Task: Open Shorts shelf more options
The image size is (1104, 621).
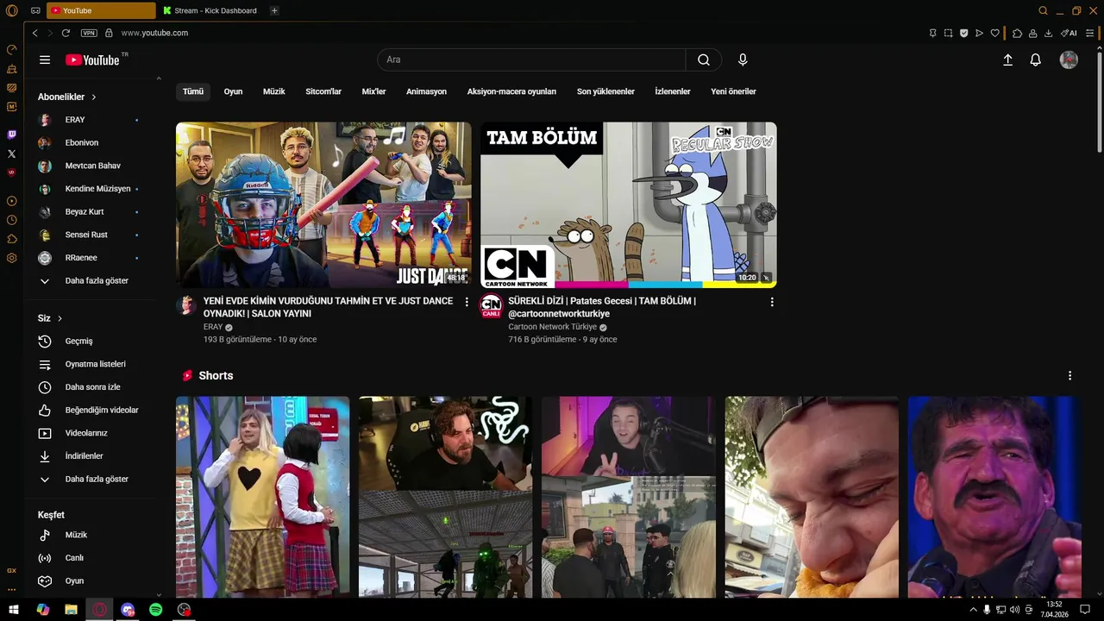Action: click(1069, 375)
